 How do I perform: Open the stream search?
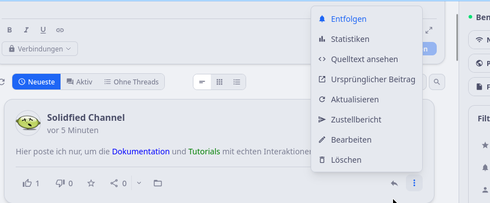tap(437, 82)
